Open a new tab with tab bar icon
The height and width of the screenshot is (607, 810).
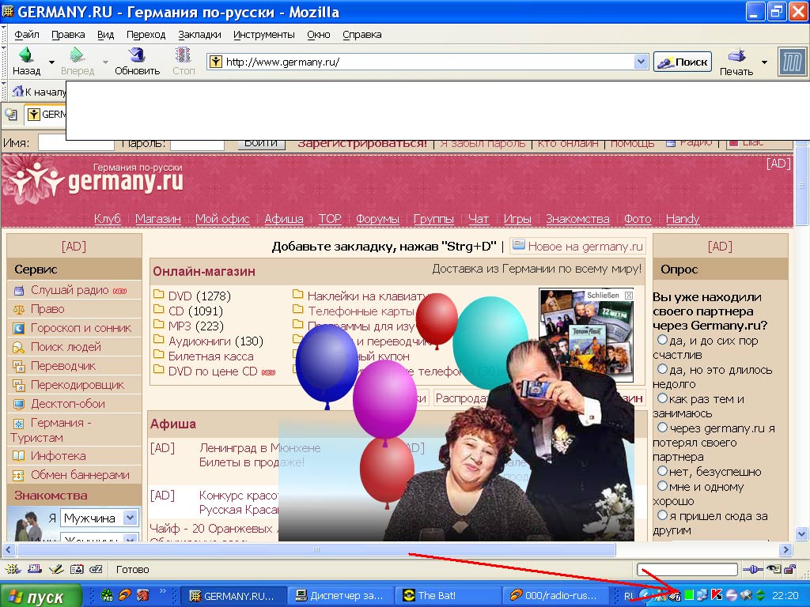click(11, 114)
